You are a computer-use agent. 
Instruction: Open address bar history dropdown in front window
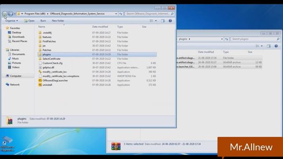coord(116,14)
